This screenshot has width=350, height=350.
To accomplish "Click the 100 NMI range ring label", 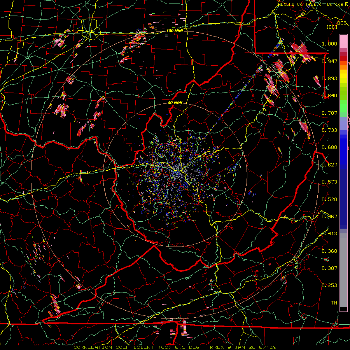I will [x=175, y=31].
